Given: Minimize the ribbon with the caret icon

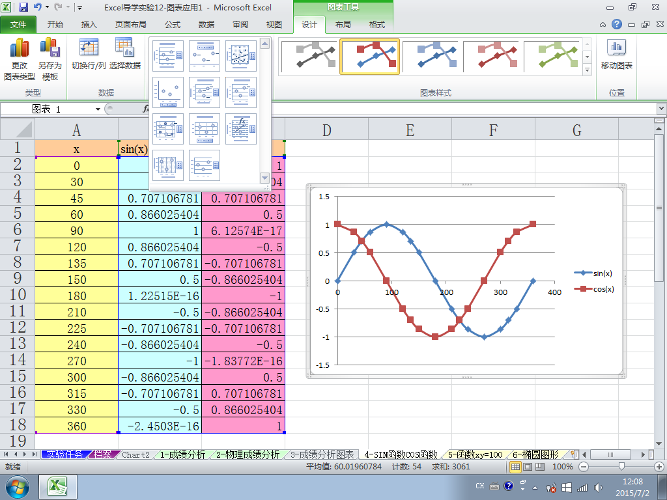Looking at the screenshot, I should (603, 25).
